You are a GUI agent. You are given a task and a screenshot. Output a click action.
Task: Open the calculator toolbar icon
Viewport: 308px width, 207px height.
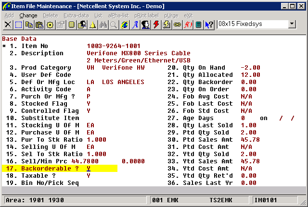click(198, 24)
